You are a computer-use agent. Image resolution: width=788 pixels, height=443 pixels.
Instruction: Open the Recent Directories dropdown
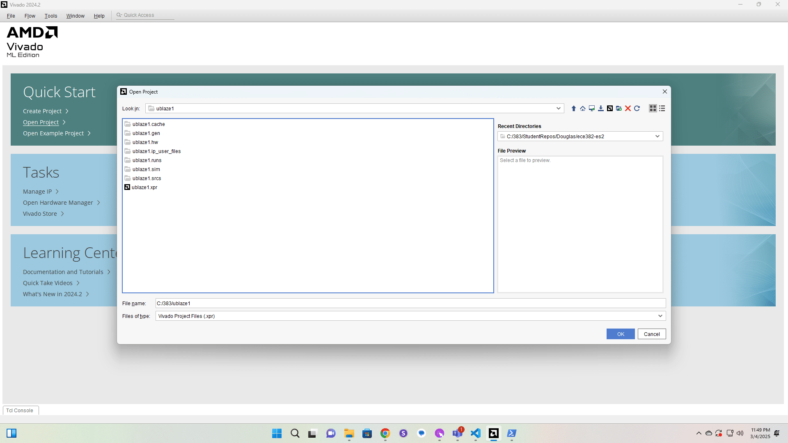pyautogui.click(x=657, y=136)
